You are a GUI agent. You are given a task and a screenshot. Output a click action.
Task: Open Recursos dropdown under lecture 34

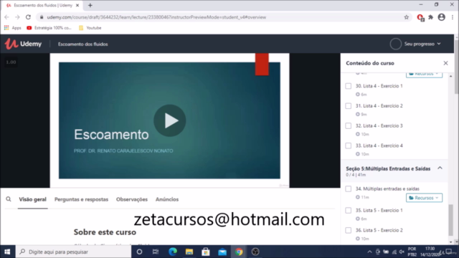[x=424, y=198]
